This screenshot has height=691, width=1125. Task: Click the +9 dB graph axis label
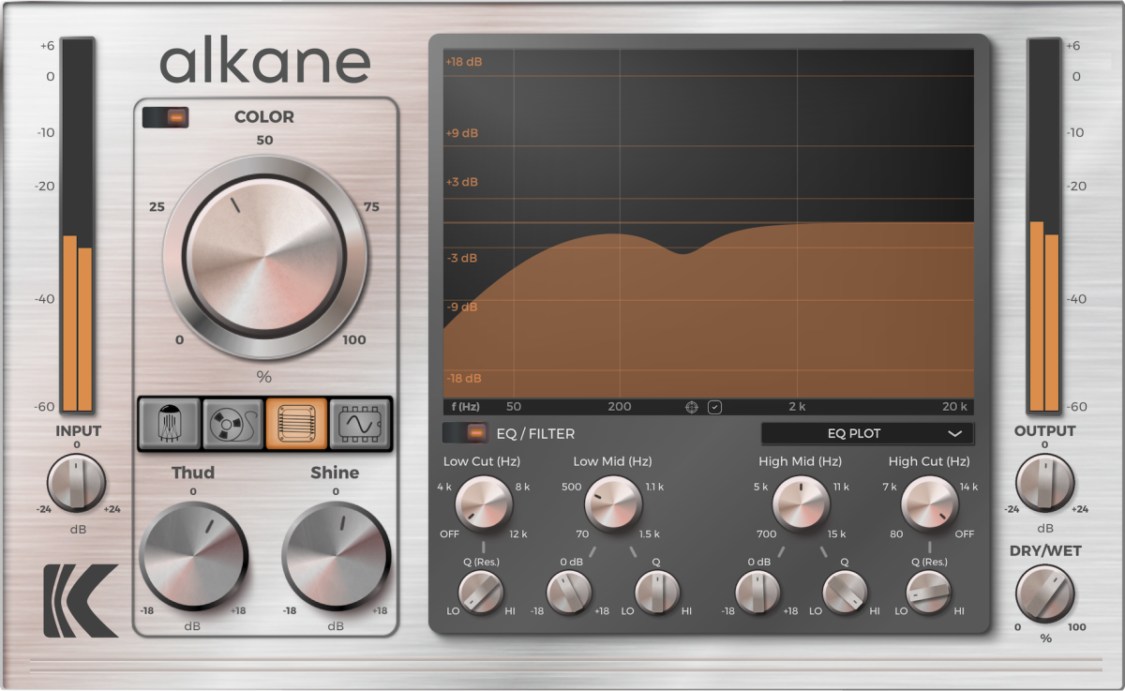coord(462,133)
